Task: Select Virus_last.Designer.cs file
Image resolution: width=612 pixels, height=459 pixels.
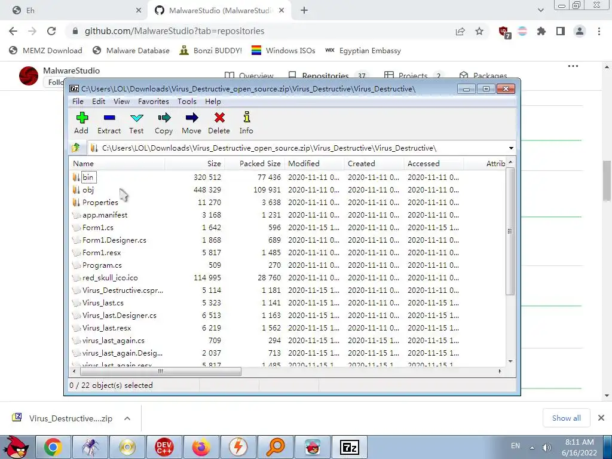Action: click(119, 316)
